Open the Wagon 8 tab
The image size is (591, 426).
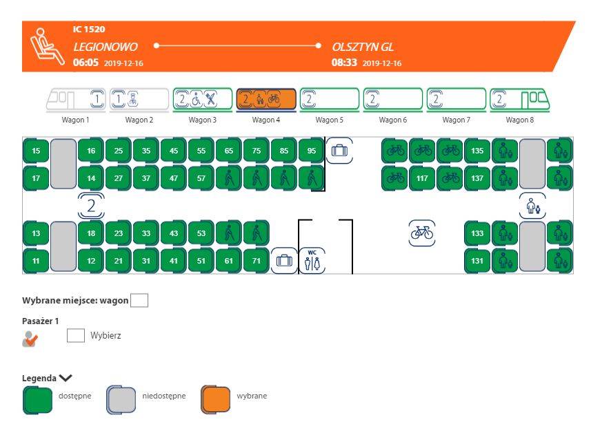coord(519,100)
